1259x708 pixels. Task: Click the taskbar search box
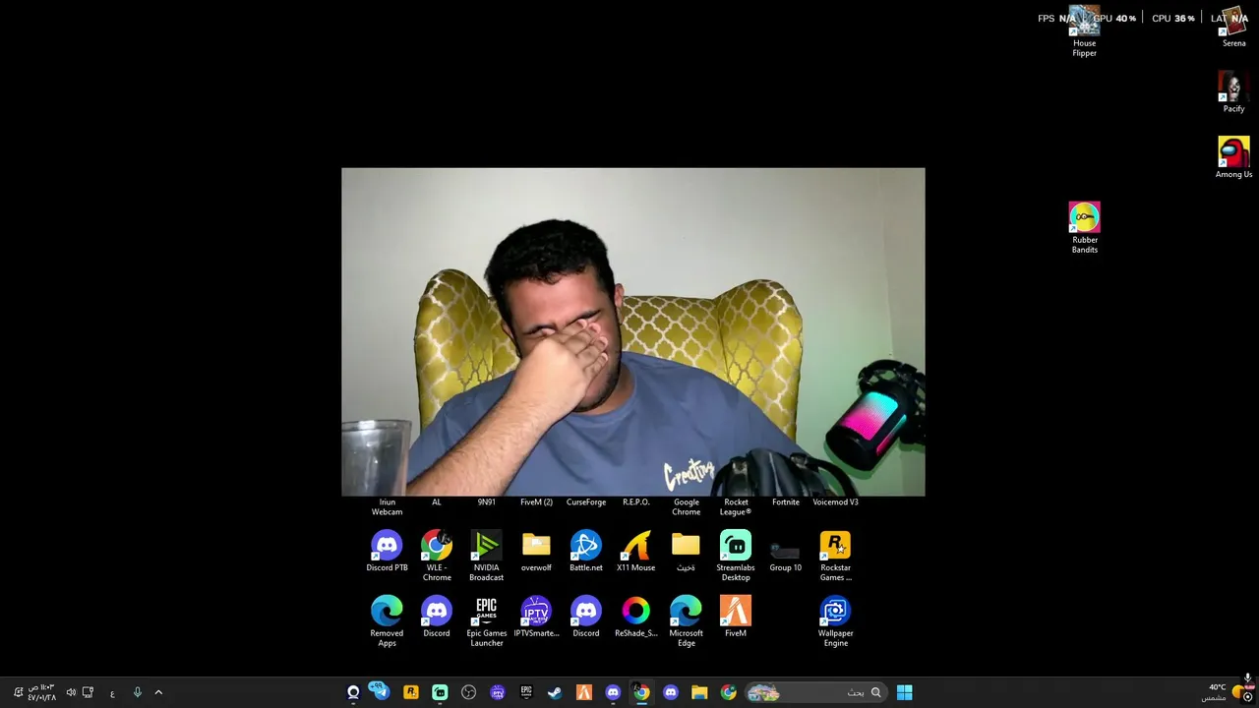(x=815, y=692)
